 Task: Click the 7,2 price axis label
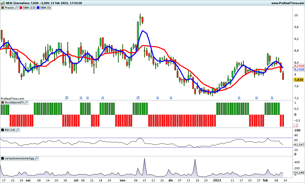pyautogui.click(x=296, y=98)
